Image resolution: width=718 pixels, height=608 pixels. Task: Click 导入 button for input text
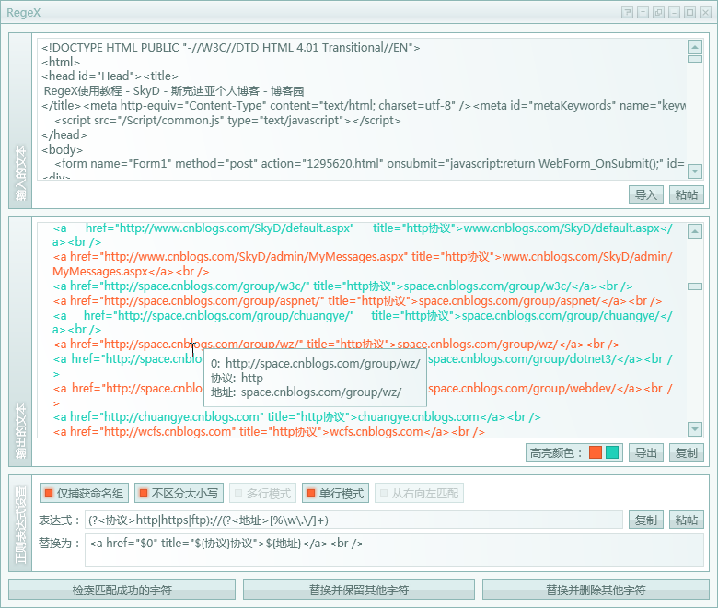[646, 194]
